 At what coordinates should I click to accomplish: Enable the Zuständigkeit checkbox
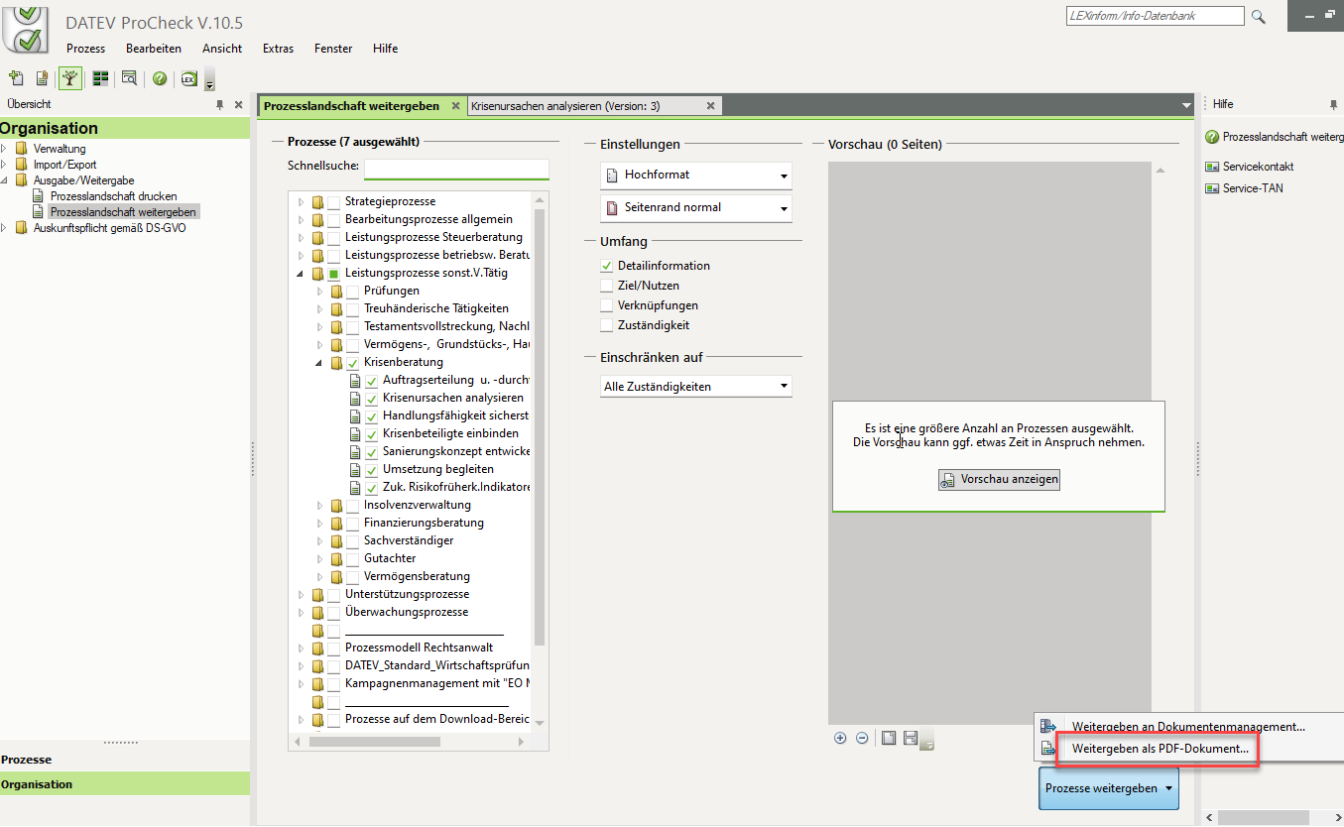click(607, 325)
